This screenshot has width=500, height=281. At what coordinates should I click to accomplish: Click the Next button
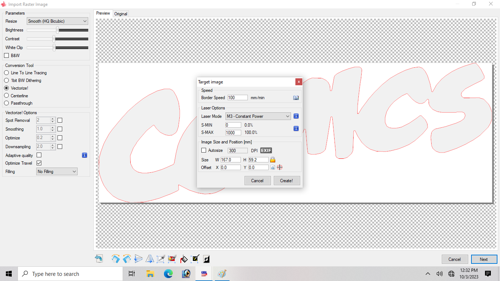tap(484, 259)
